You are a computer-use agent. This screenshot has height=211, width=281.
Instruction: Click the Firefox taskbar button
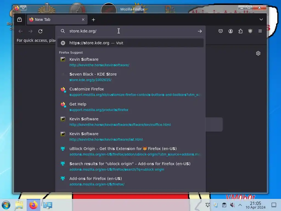33,205
